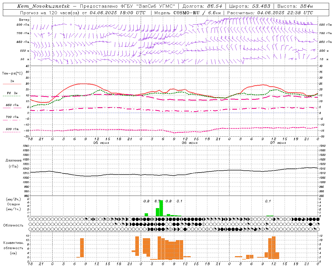Click the Тем-ра(°C) axis title
Viewport: 333px width, 266px height.
point(12,74)
